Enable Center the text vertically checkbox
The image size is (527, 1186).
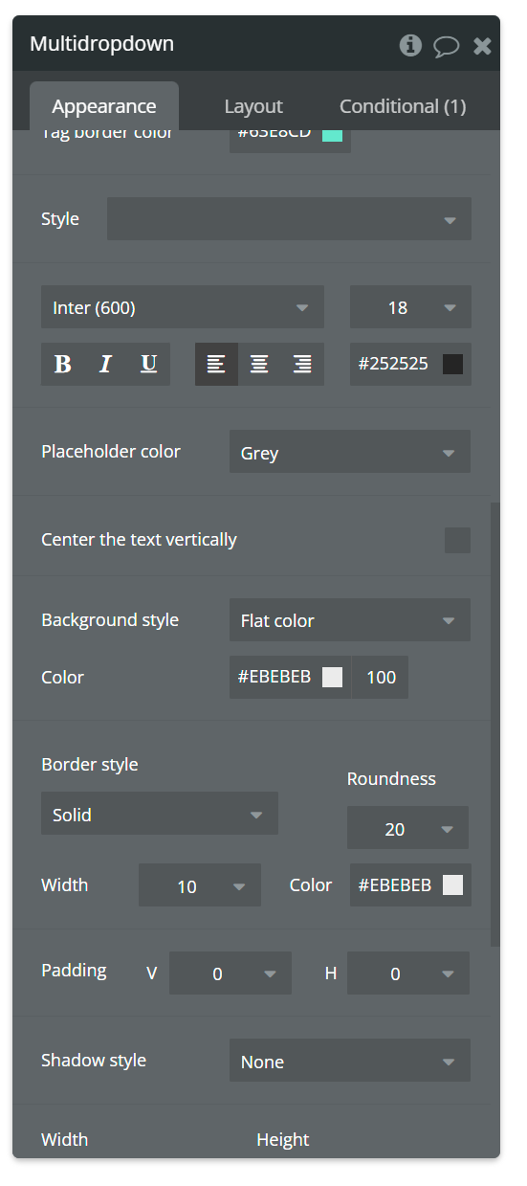[457, 540]
